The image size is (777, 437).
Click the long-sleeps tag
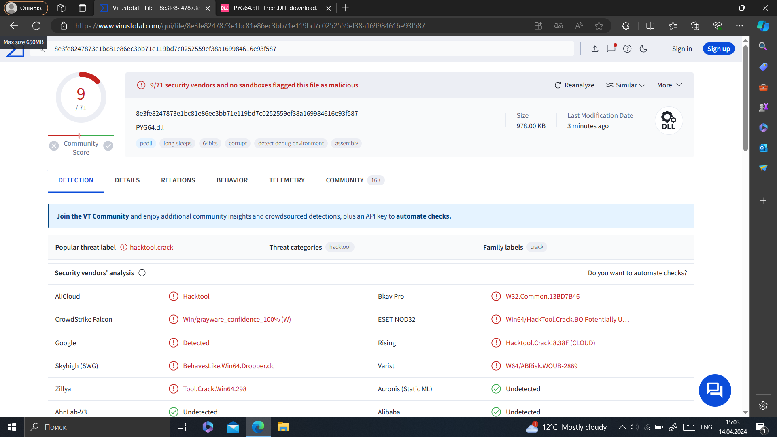[178, 143]
